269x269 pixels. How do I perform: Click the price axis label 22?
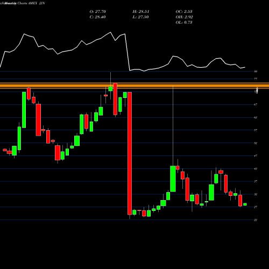tap(256, 220)
